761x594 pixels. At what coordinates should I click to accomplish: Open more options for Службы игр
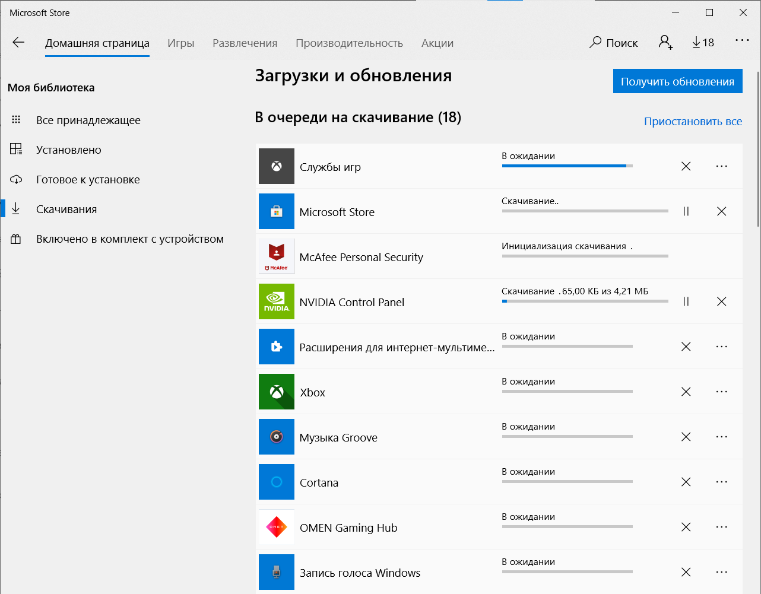pos(722,166)
